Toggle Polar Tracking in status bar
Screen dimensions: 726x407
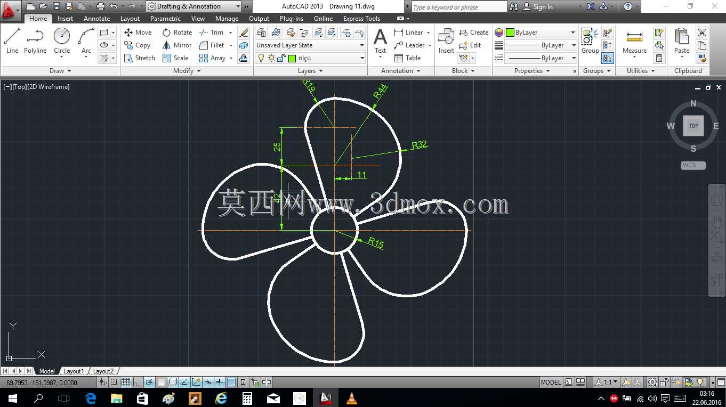149,382
